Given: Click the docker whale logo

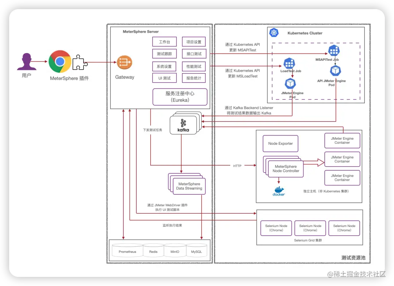Looking at the screenshot, I should click(279, 191).
